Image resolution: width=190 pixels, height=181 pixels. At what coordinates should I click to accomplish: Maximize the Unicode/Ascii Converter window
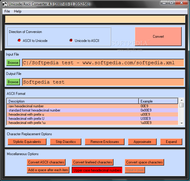[x=172, y=3]
